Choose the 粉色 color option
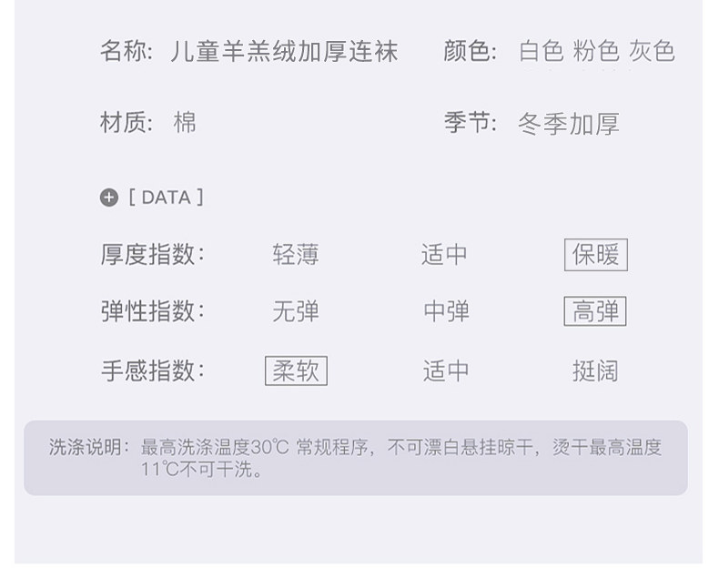The width and height of the screenshot is (719, 568). [x=596, y=52]
